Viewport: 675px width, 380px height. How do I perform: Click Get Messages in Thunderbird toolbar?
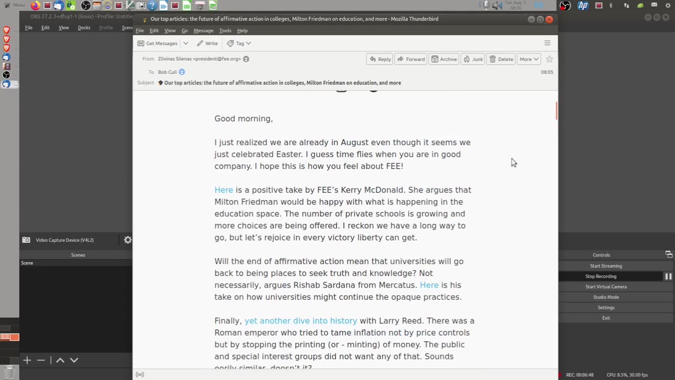pos(157,43)
